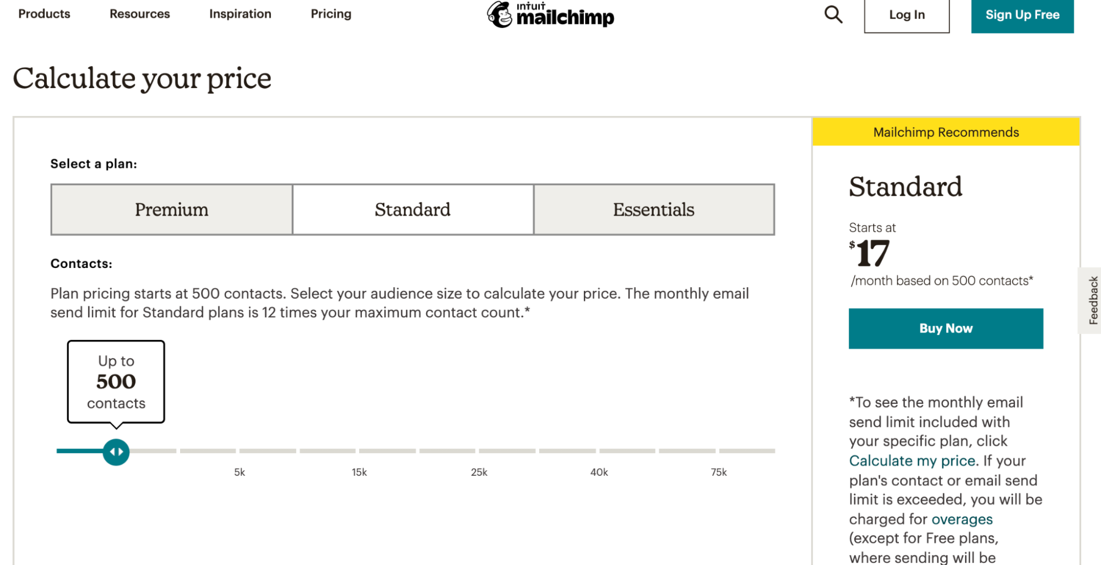Open the Feedback side tab
The image size is (1101, 565).
(1092, 300)
